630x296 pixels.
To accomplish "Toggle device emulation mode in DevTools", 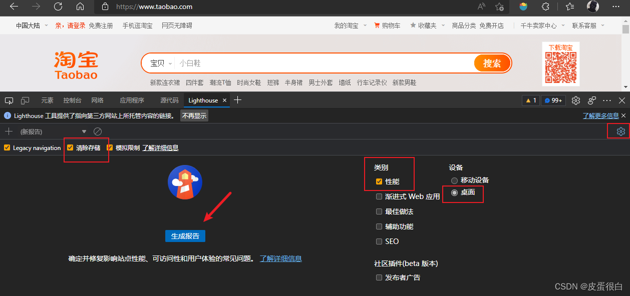I will (25, 100).
